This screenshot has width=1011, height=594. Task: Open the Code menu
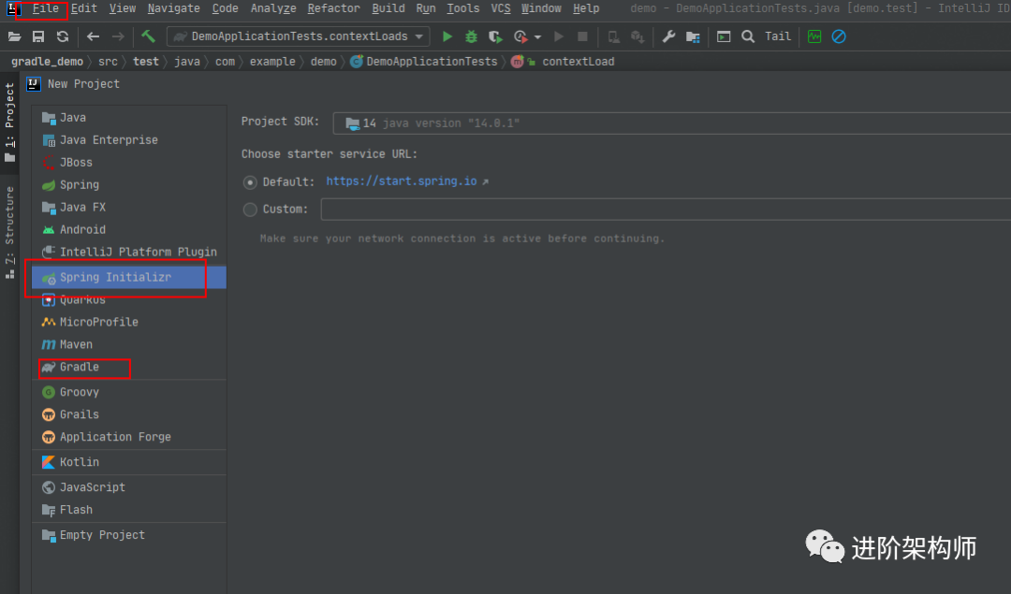coord(225,8)
